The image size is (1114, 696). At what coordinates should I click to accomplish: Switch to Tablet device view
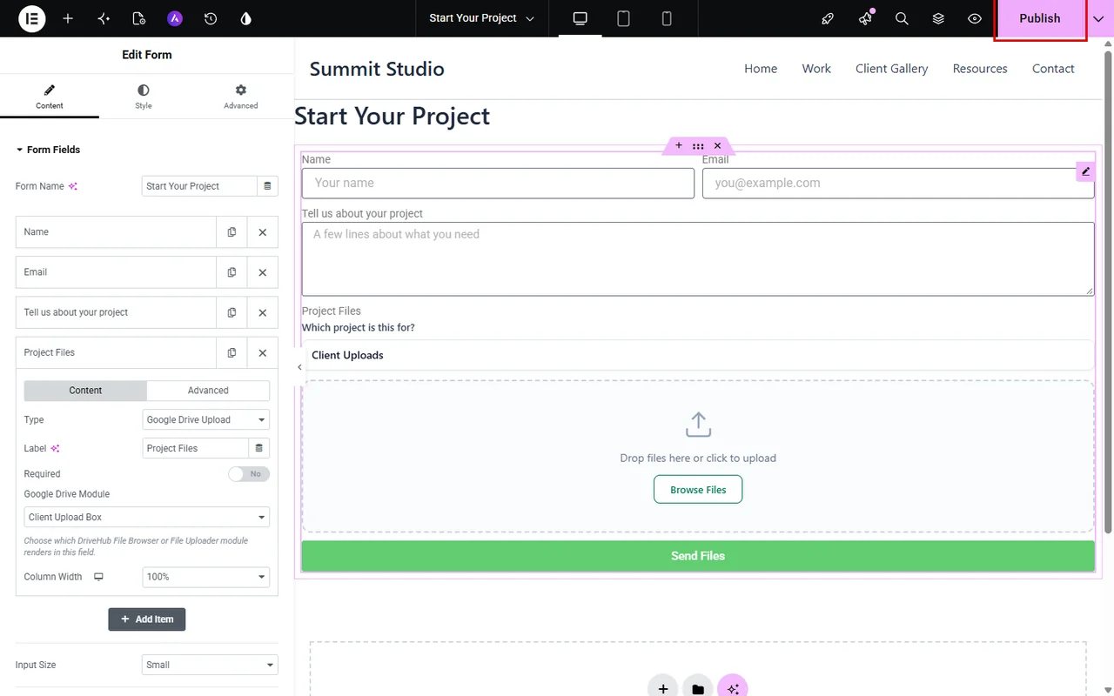click(623, 18)
